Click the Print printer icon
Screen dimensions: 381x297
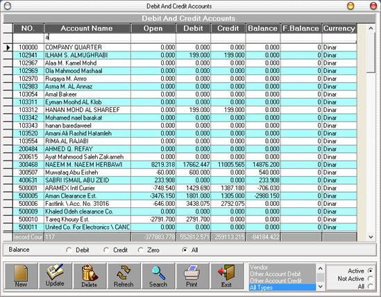(x=192, y=276)
